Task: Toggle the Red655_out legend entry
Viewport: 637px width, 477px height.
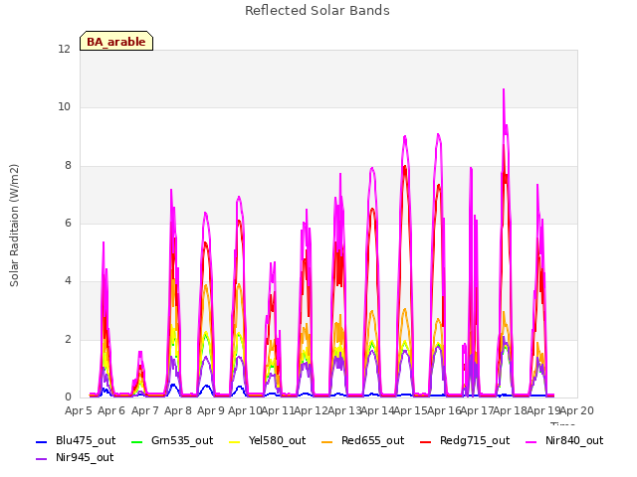Action: pyautogui.click(x=363, y=440)
